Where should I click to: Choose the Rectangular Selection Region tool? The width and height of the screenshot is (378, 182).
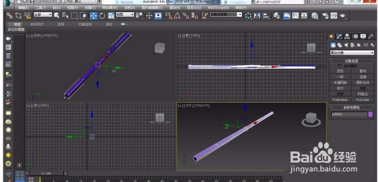pos(74,16)
